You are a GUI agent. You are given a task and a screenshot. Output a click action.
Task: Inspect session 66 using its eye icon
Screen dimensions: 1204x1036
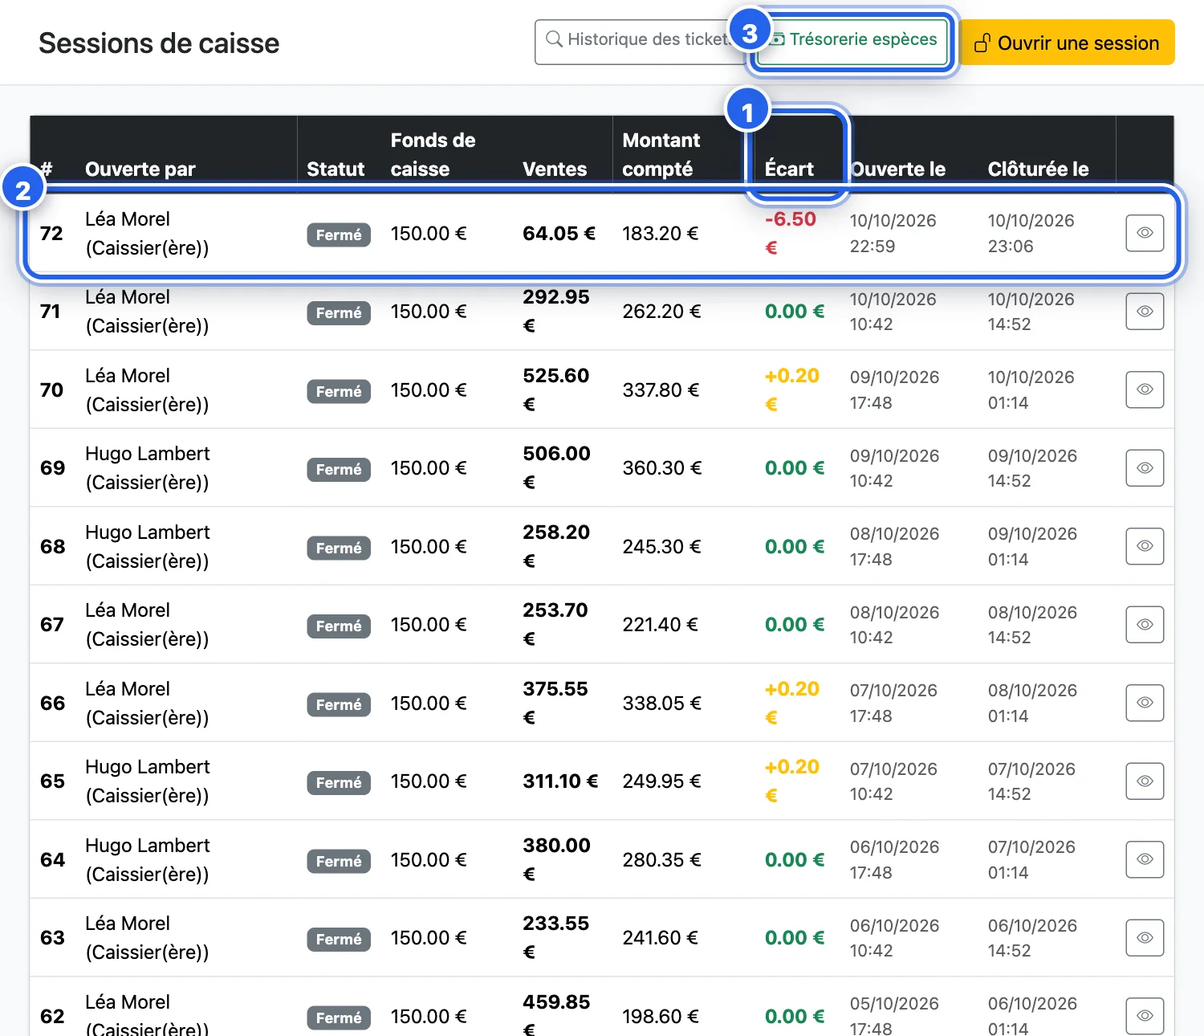(1145, 703)
